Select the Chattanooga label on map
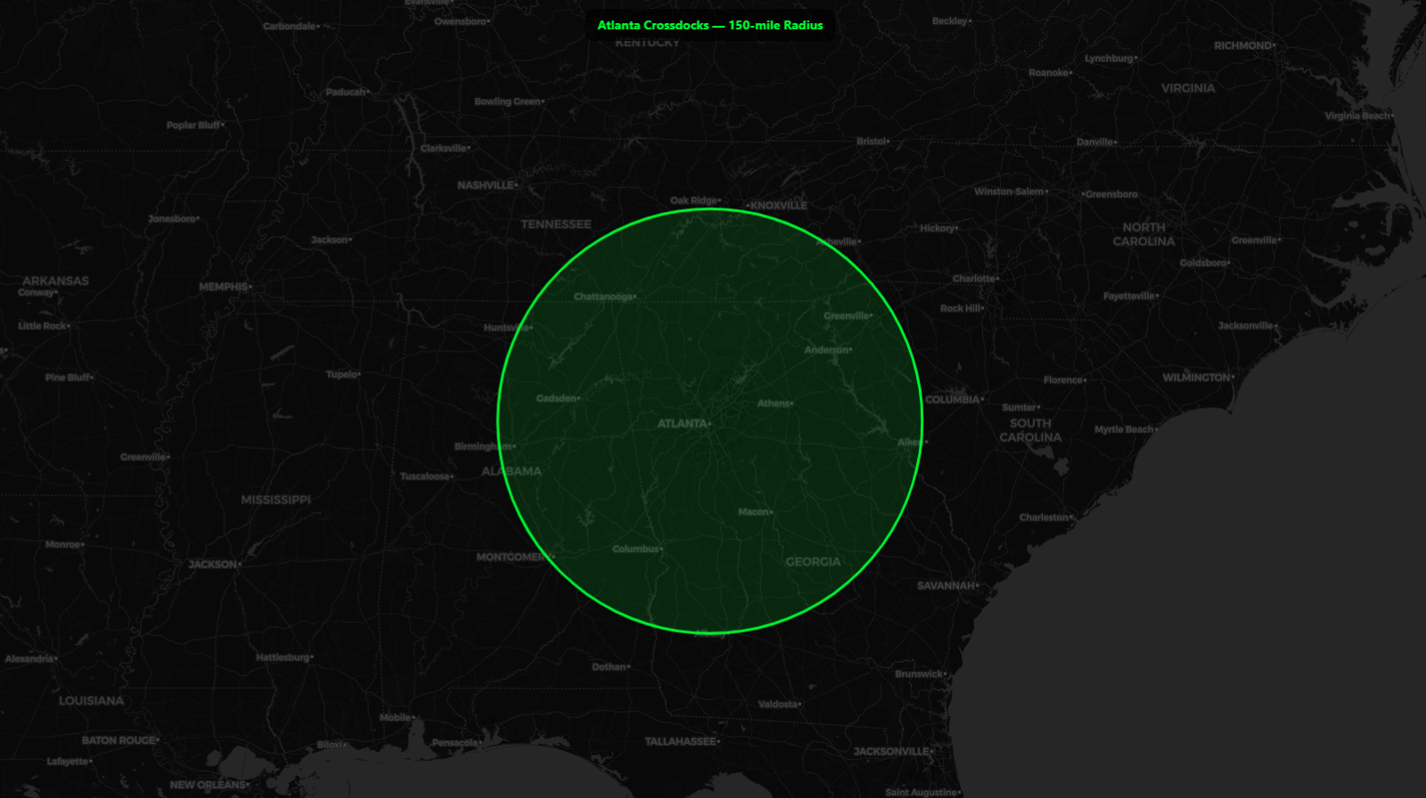The width and height of the screenshot is (1426, 798). (602, 297)
